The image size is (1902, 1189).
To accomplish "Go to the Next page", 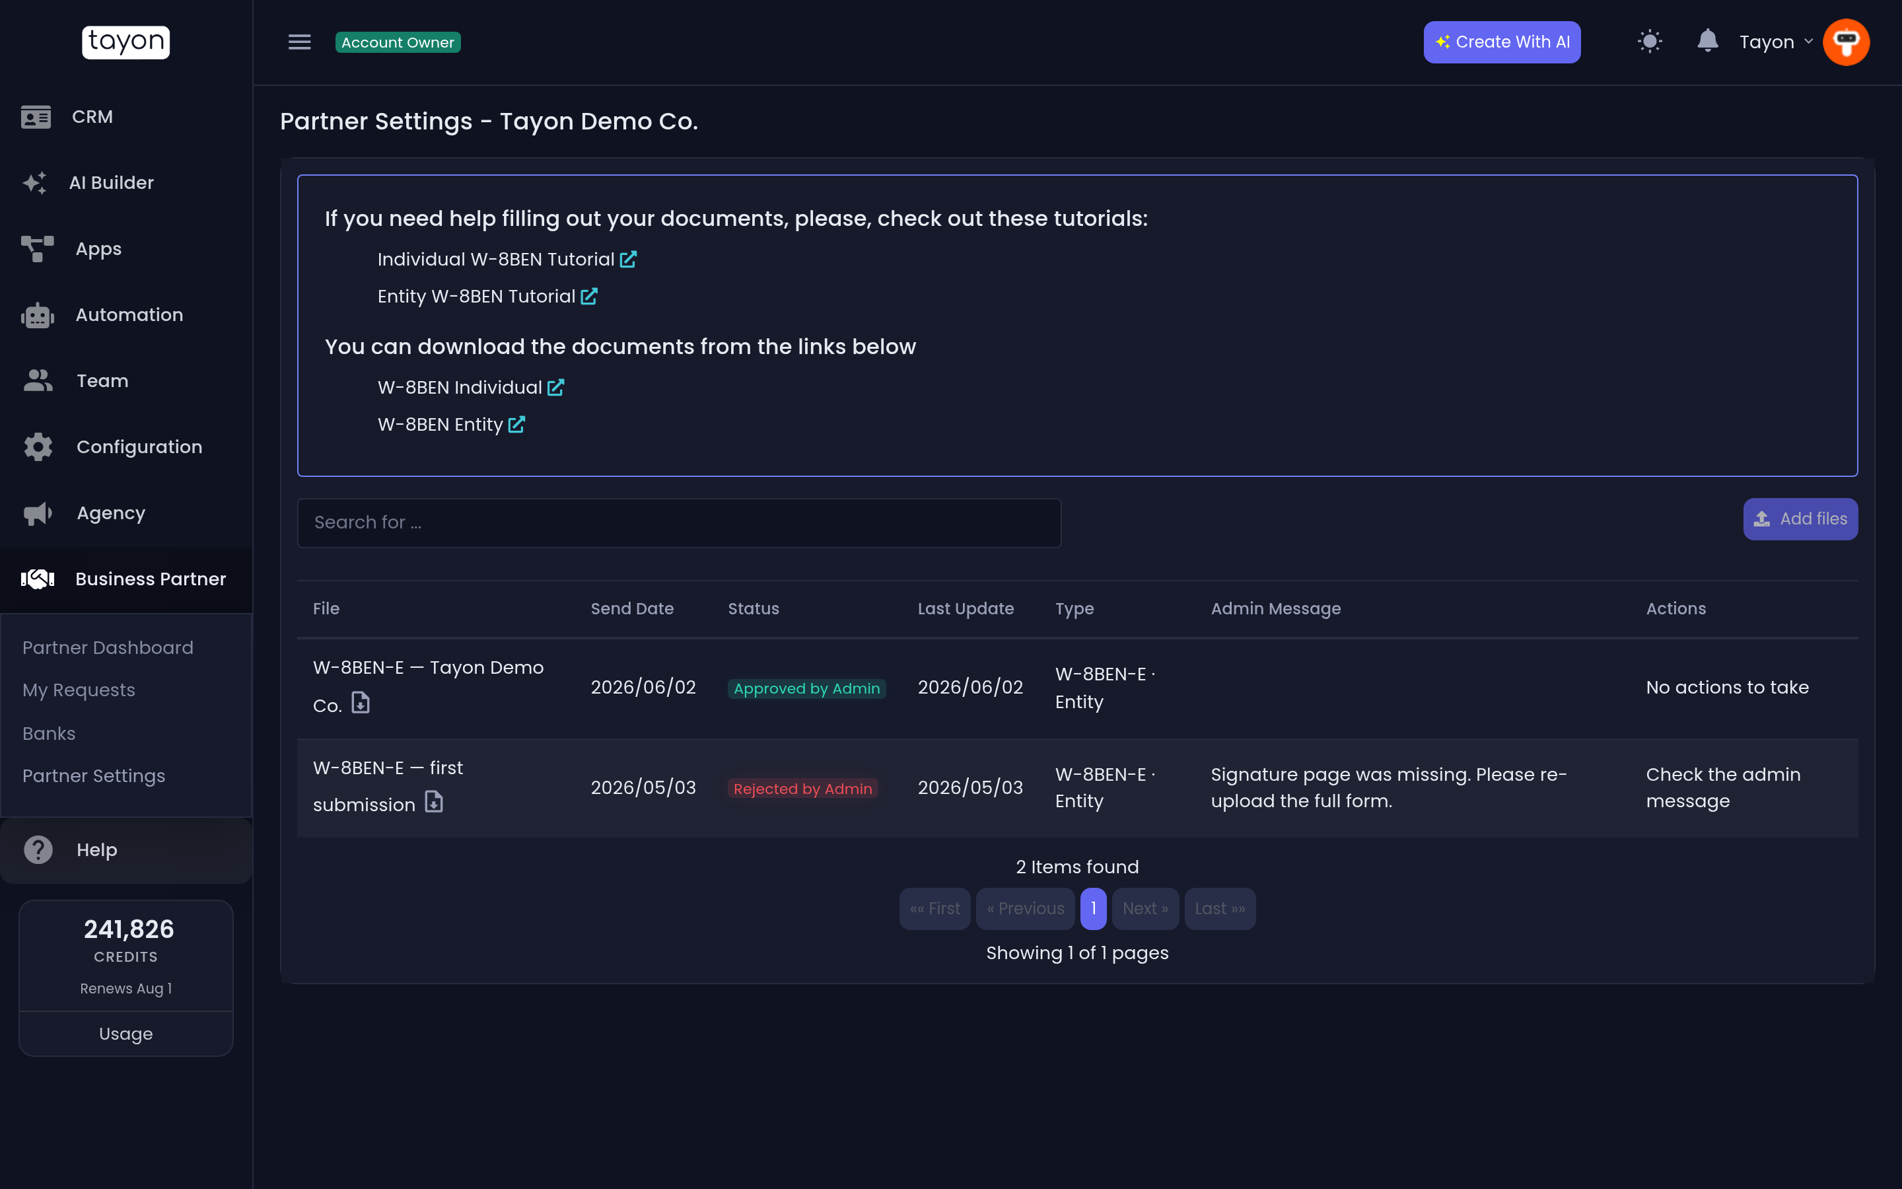I will coord(1145,909).
